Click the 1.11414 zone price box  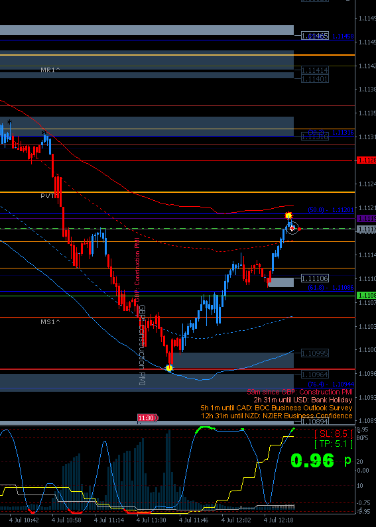pyautogui.click(x=315, y=70)
